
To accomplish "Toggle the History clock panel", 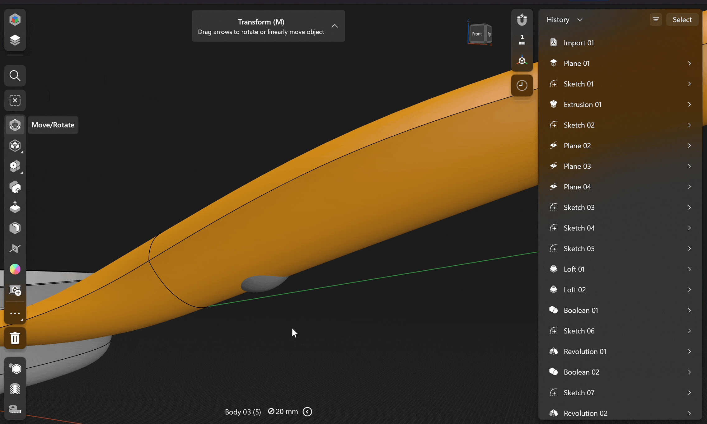I will [x=522, y=85].
